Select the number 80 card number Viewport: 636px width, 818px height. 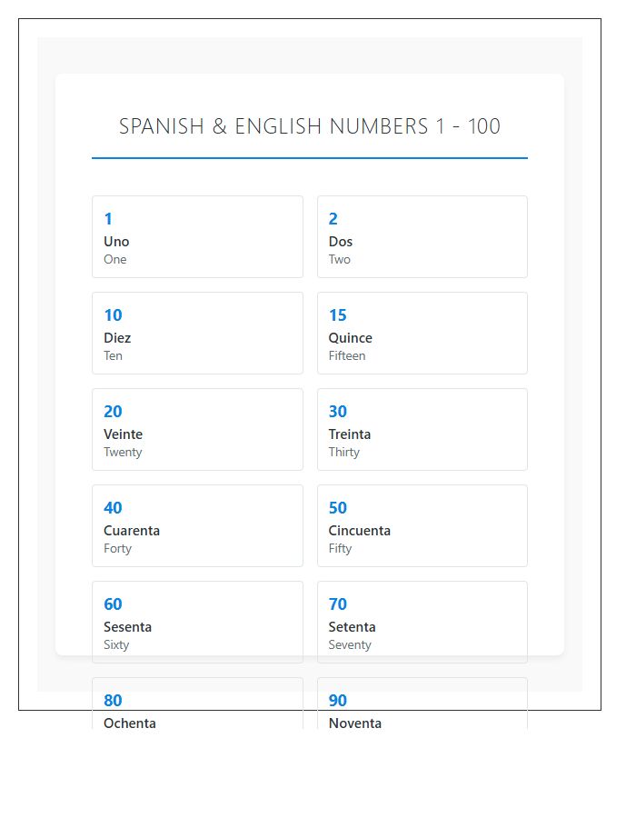tap(114, 701)
